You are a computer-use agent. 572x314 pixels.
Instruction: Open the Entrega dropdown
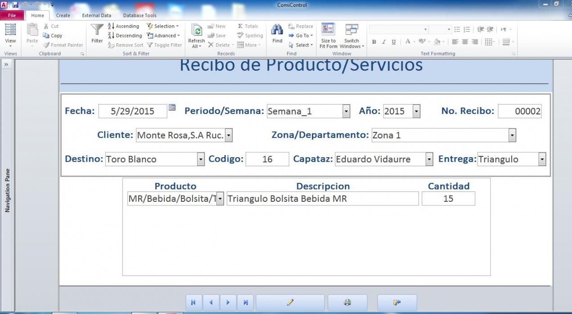pos(542,159)
